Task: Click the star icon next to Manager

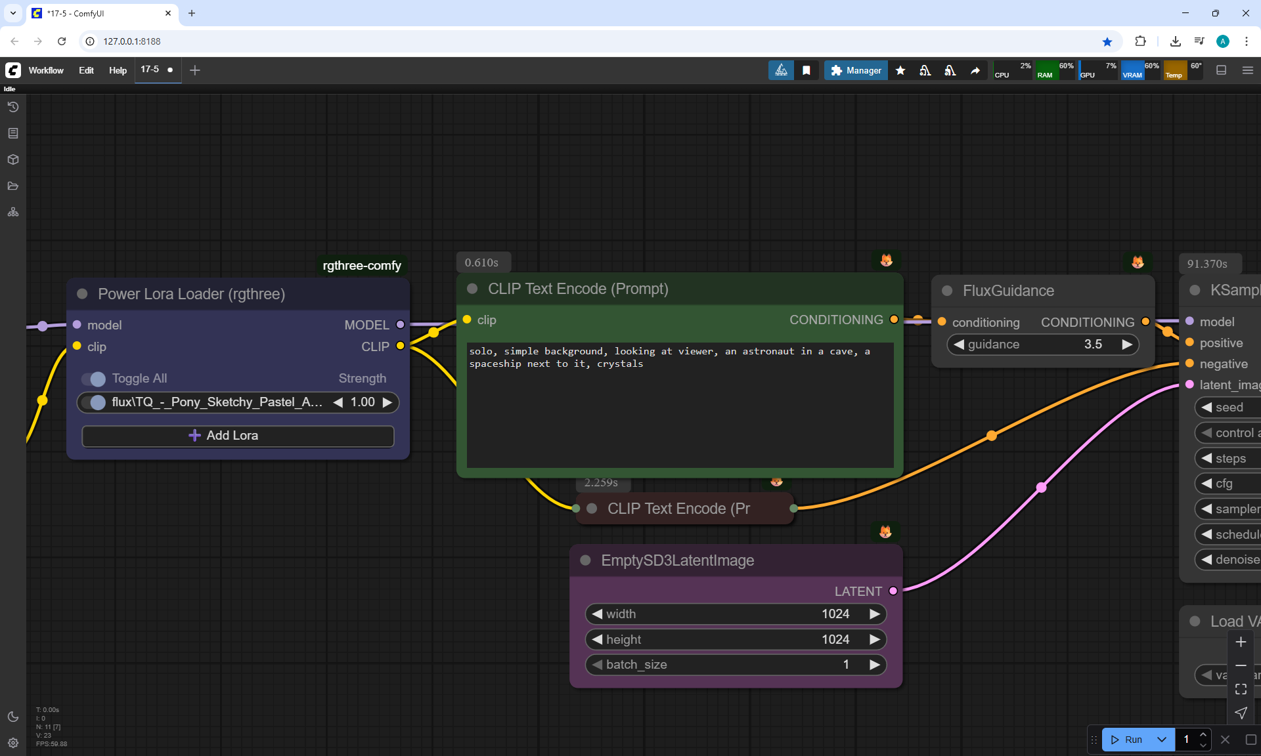Action: pyautogui.click(x=900, y=70)
